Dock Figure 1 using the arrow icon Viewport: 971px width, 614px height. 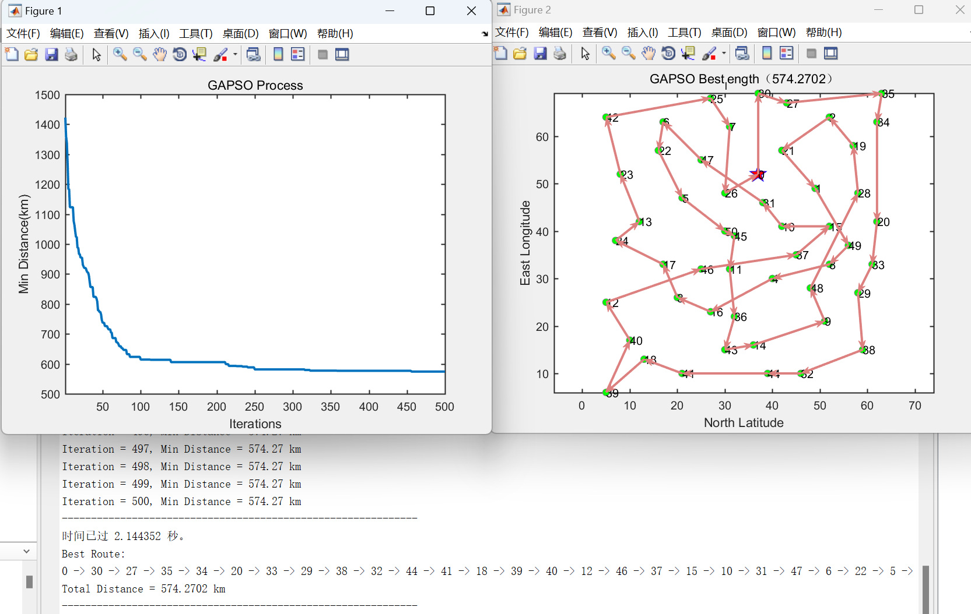click(x=485, y=34)
